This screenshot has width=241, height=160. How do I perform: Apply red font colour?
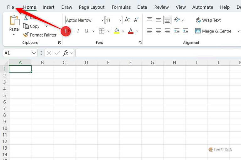(x=131, y=31)
